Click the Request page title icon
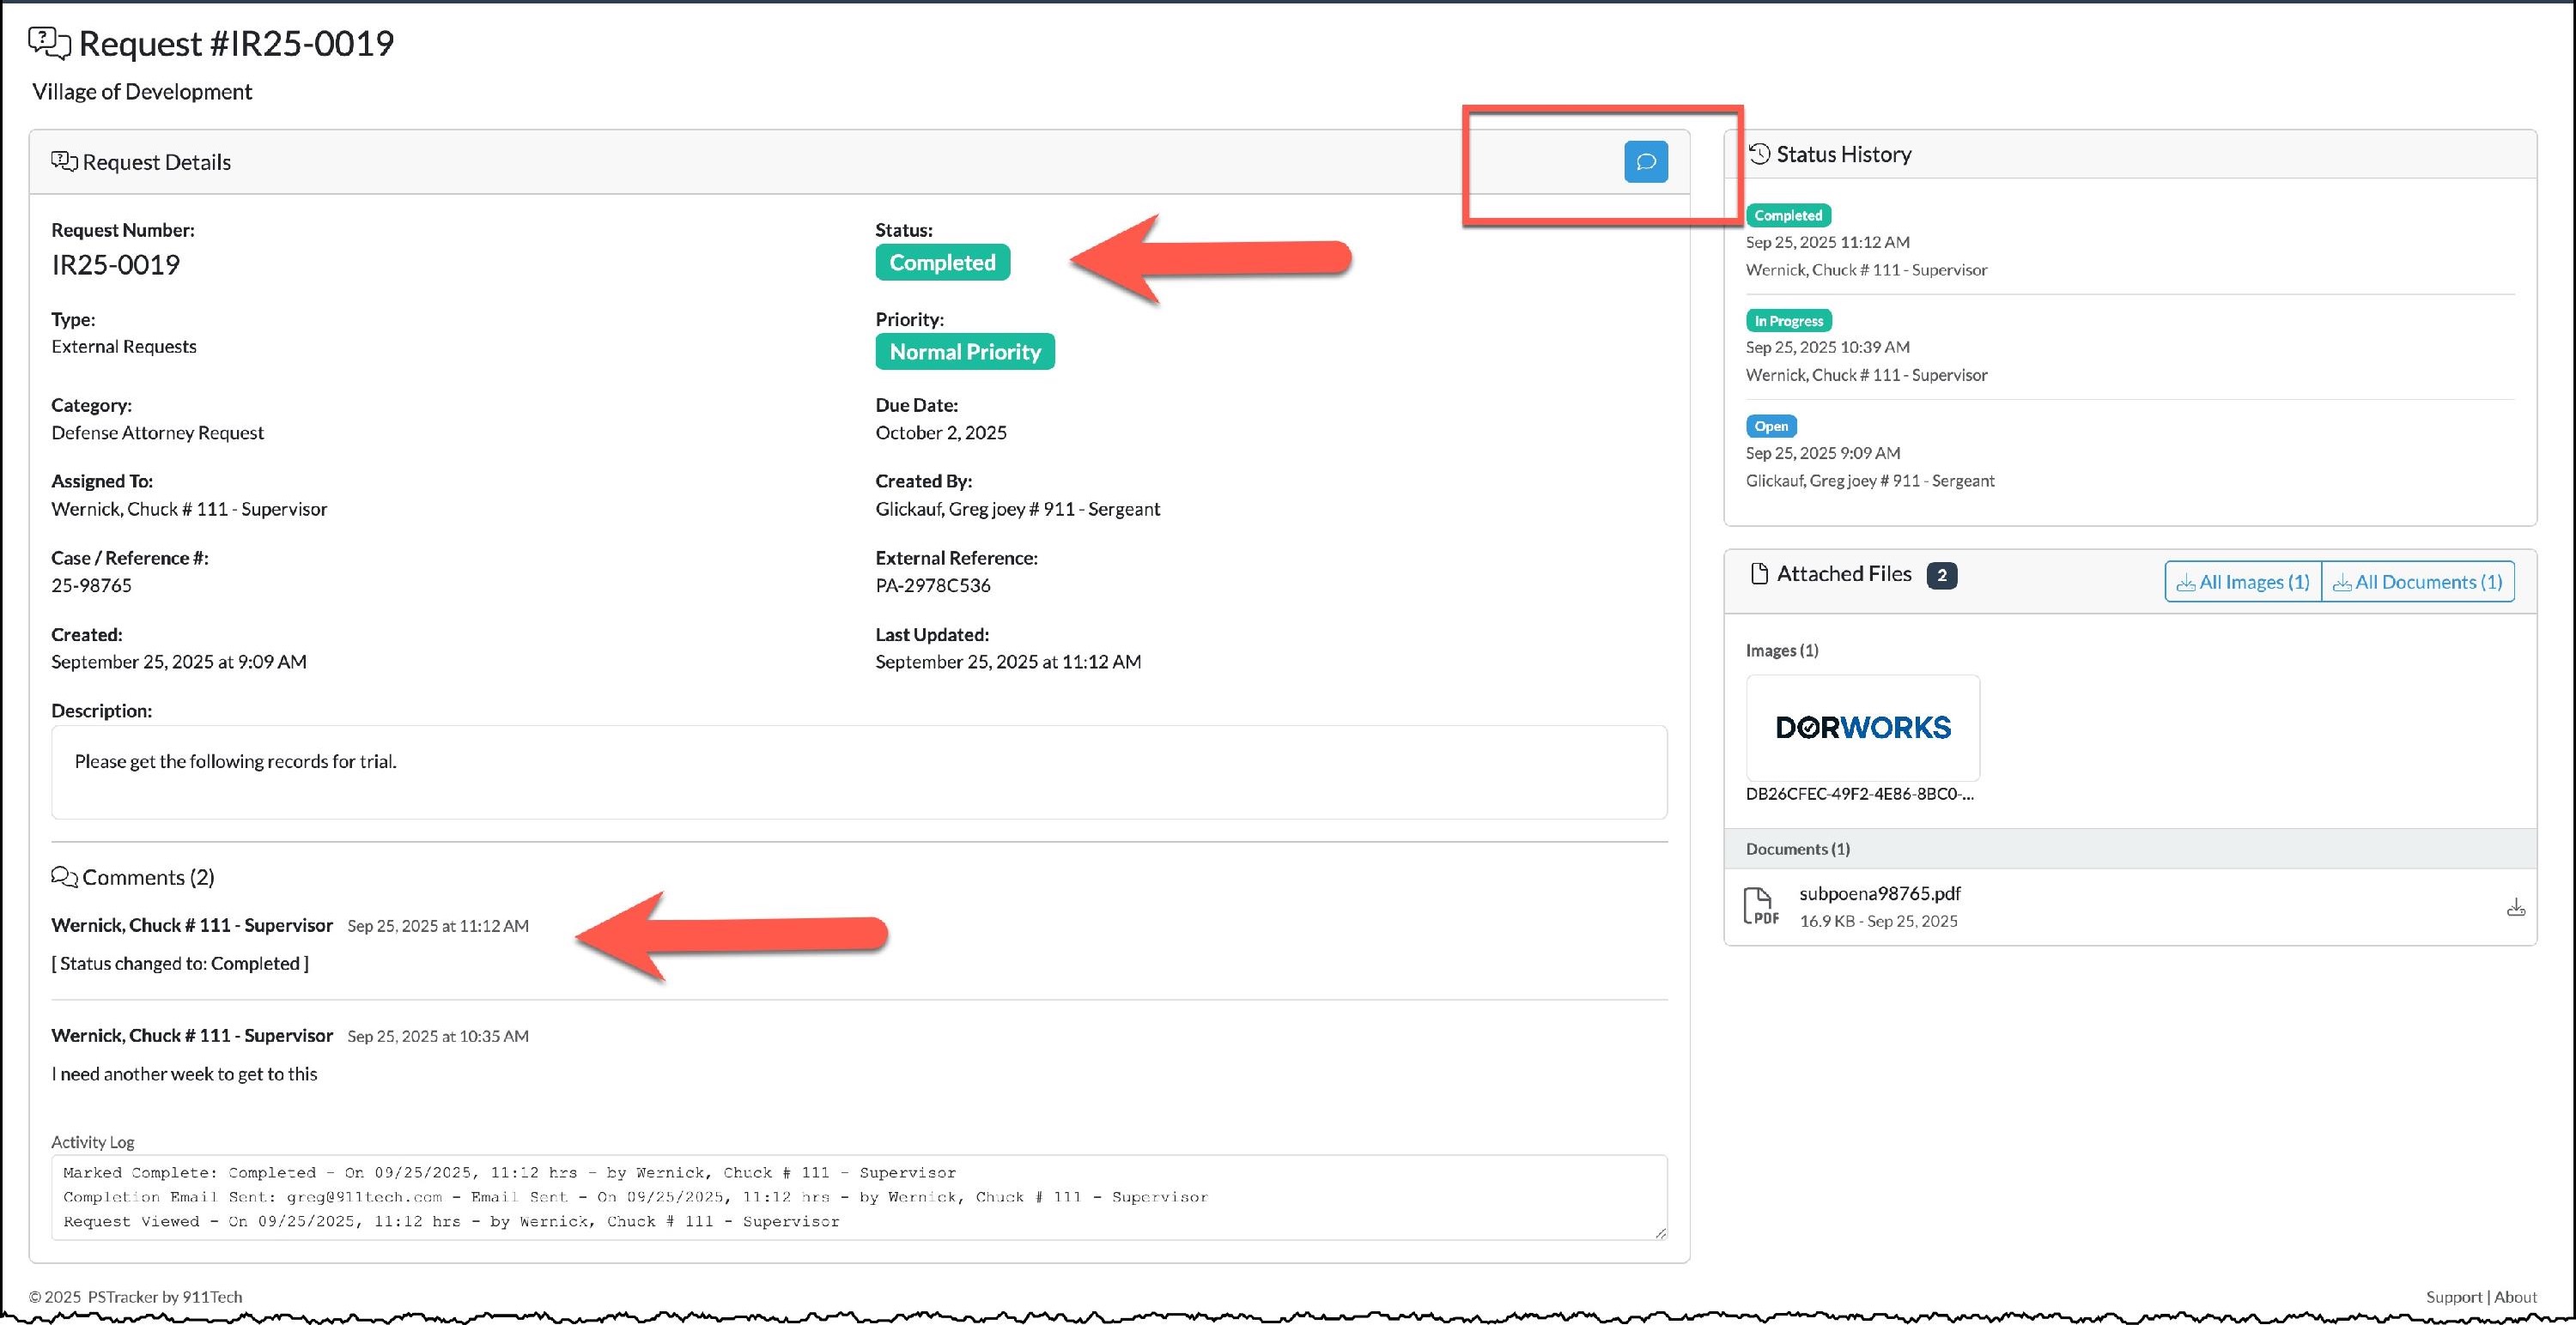 [49, 43]
